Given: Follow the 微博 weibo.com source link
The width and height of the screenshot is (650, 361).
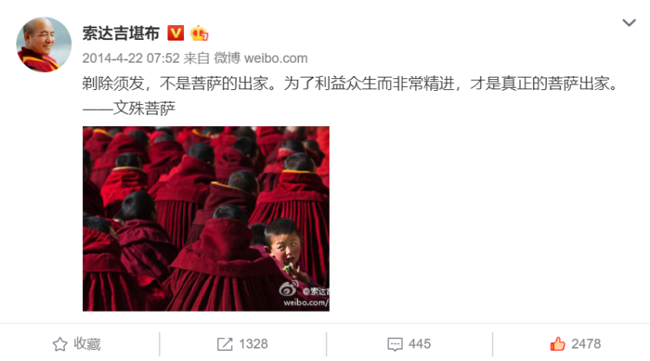Looking at the screenshot, I should point(261,58).
